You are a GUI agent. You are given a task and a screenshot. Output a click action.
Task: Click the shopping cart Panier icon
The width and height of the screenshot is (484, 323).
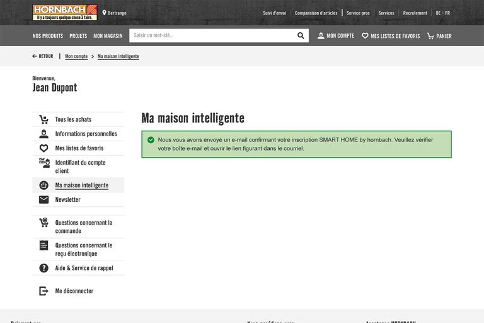430,36
